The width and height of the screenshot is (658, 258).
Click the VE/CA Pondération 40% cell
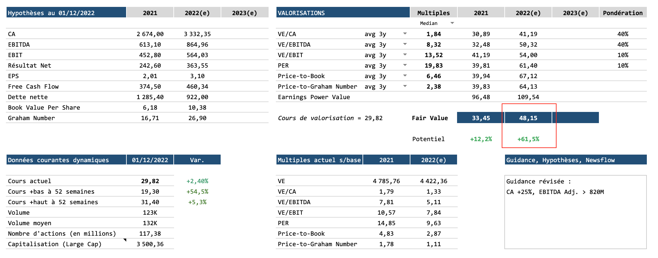pos(623,34)
